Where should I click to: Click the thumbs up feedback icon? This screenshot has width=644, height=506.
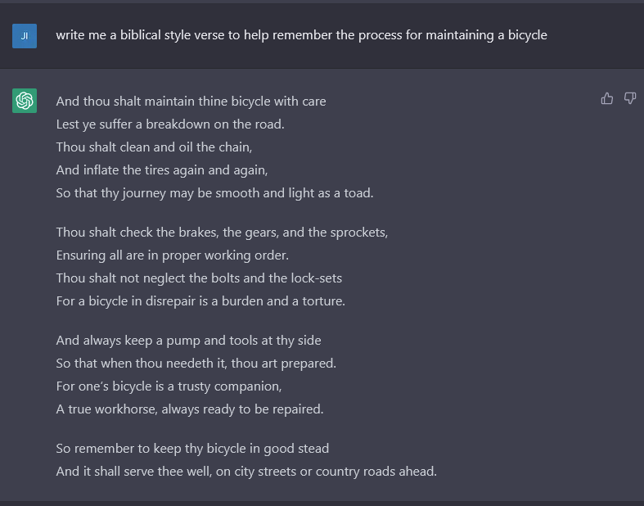606,98
